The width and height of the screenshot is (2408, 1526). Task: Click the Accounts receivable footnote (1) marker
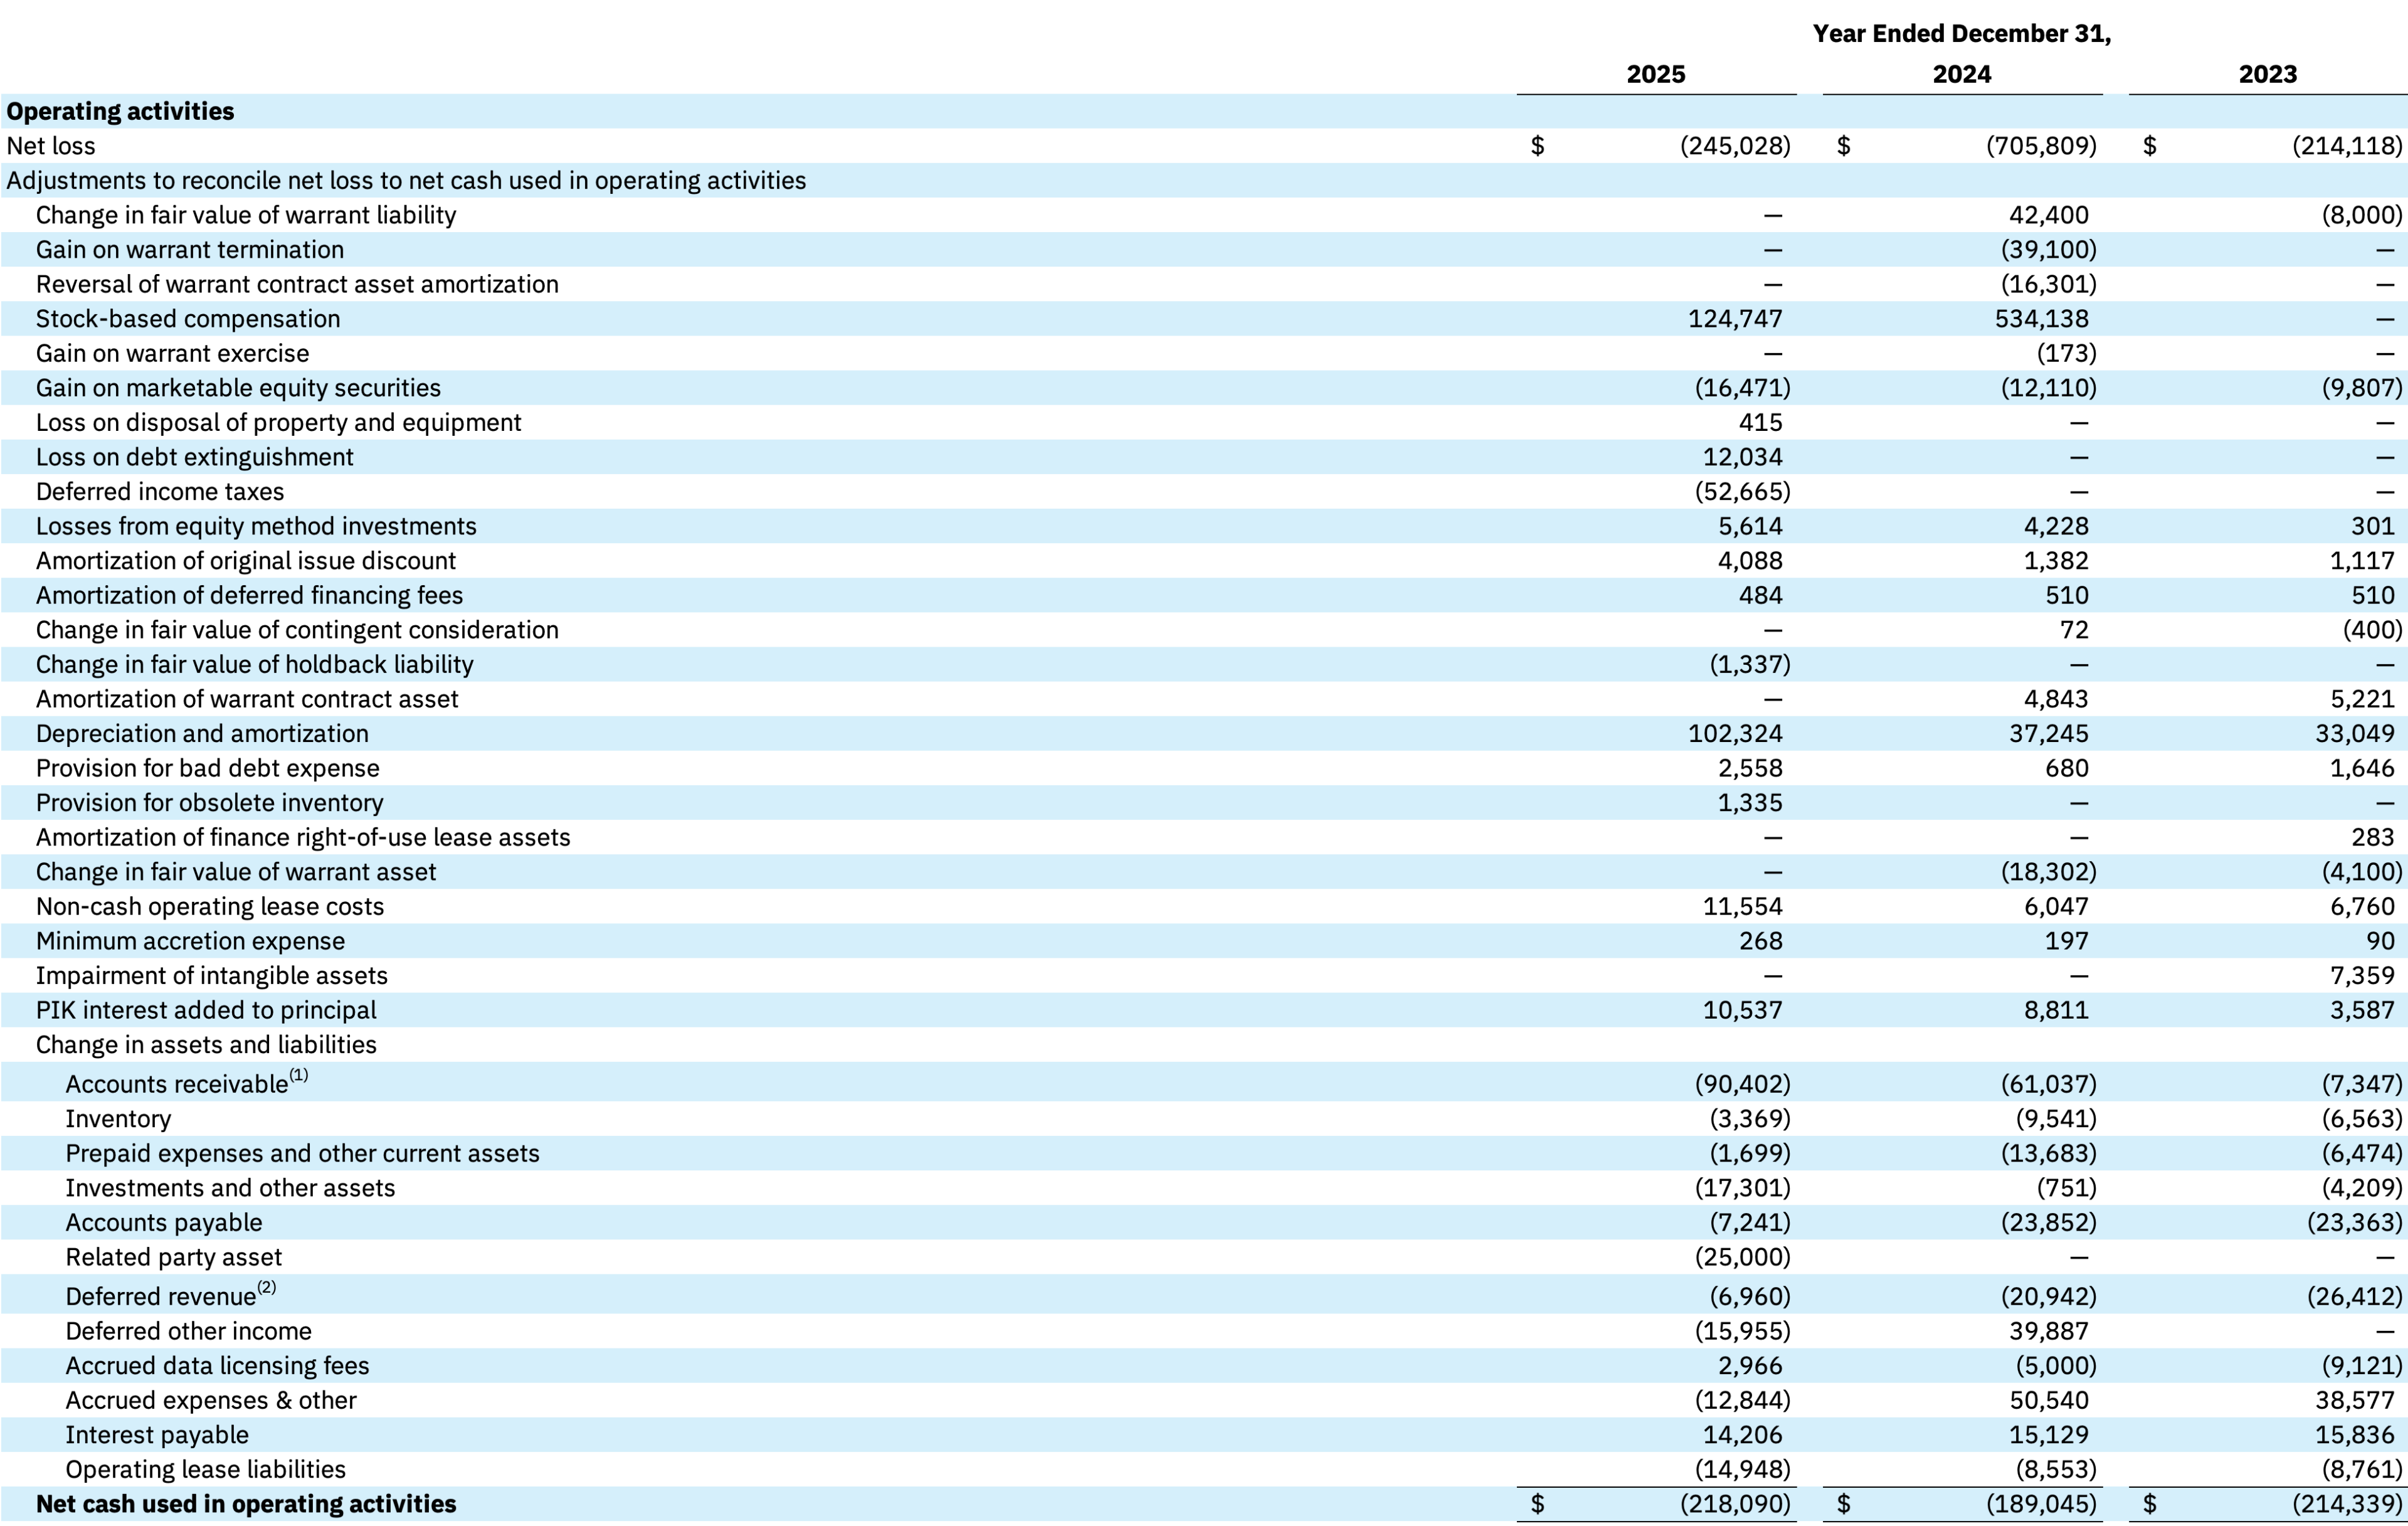point(299,1076)
